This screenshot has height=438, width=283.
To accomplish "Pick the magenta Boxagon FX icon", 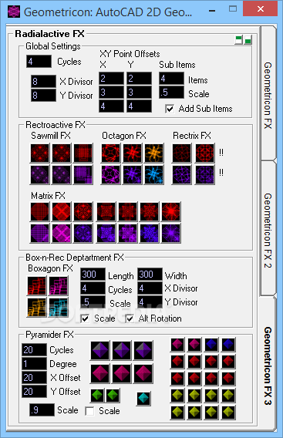I will point(59,286).
